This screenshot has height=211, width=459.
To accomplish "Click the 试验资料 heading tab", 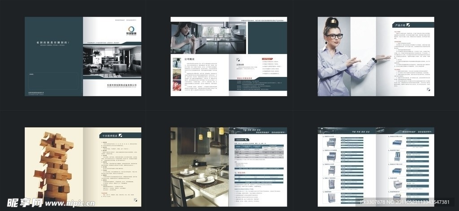I will (x=242, y=140).
